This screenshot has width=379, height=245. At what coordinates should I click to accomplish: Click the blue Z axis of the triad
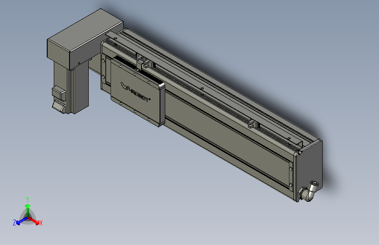[22, 221]
